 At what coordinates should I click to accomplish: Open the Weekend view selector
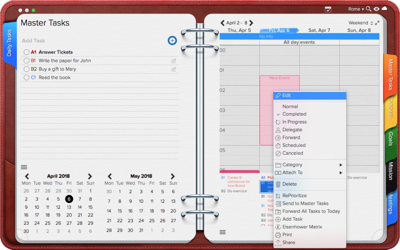tap(361, 23)
